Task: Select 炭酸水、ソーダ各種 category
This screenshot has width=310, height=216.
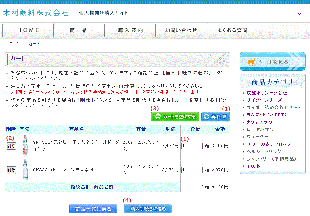Action: pos(267,93)
